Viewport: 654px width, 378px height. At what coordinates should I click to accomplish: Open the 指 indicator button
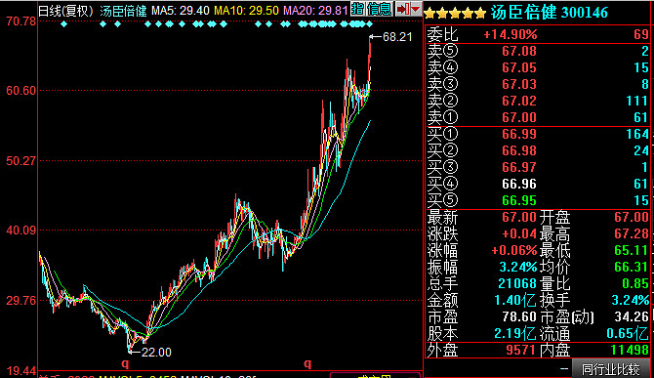358,9
